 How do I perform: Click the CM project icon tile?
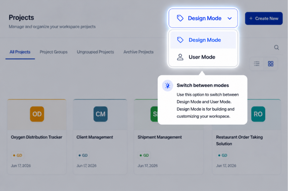pyautogui.click(x=100, y=114)
